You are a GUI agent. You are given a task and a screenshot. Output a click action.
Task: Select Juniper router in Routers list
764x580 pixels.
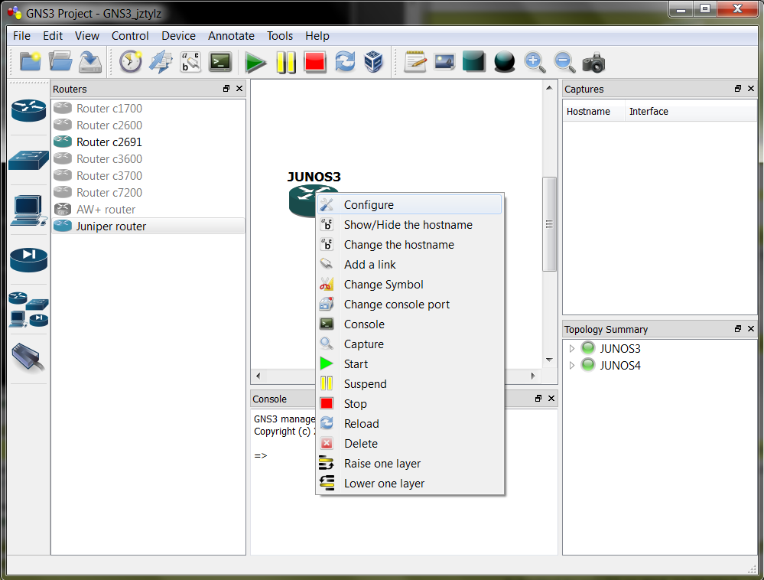148,226
